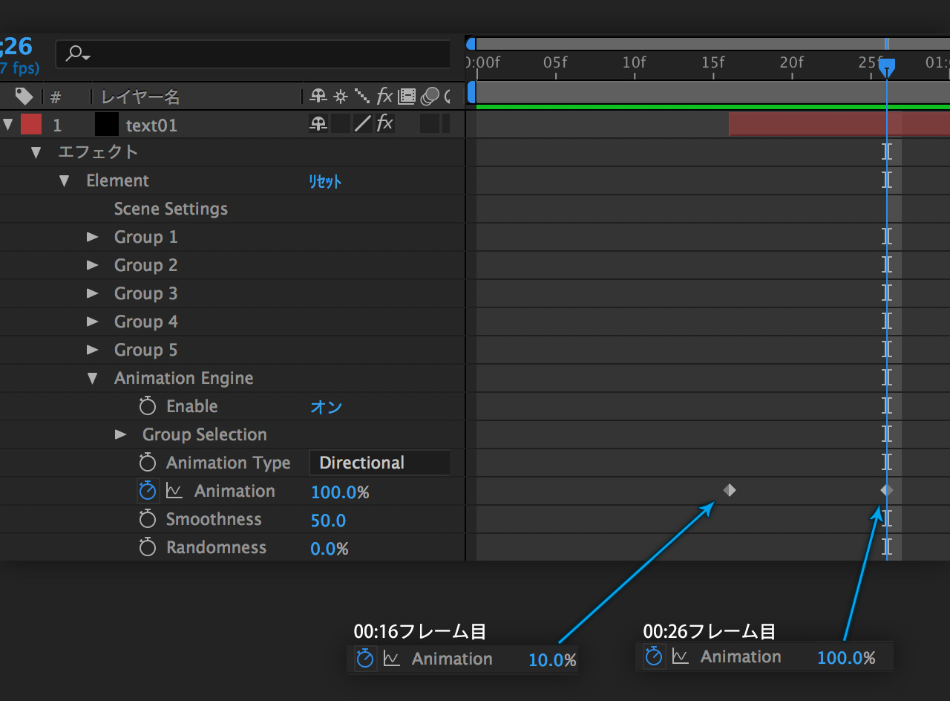
Task: Click the Smoothness stopwatch icon
Action: (148, 519)
